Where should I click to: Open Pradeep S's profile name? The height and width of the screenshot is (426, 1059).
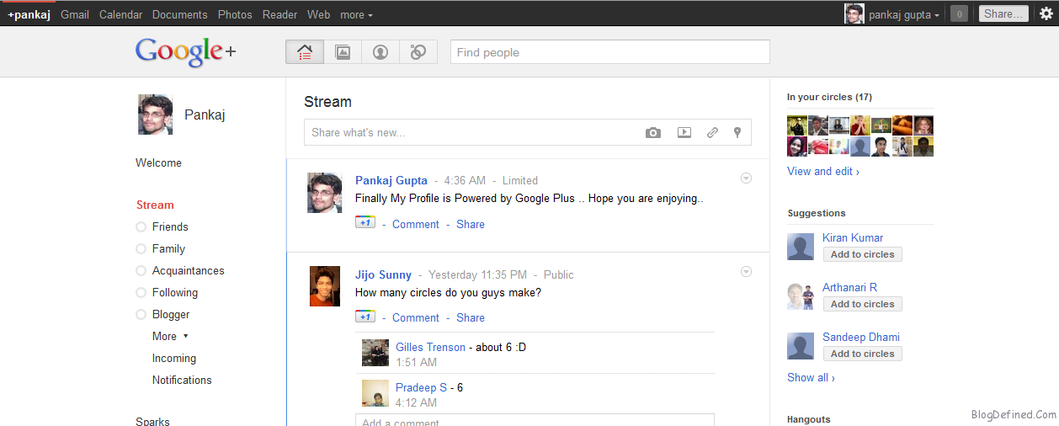coord(421,387)
